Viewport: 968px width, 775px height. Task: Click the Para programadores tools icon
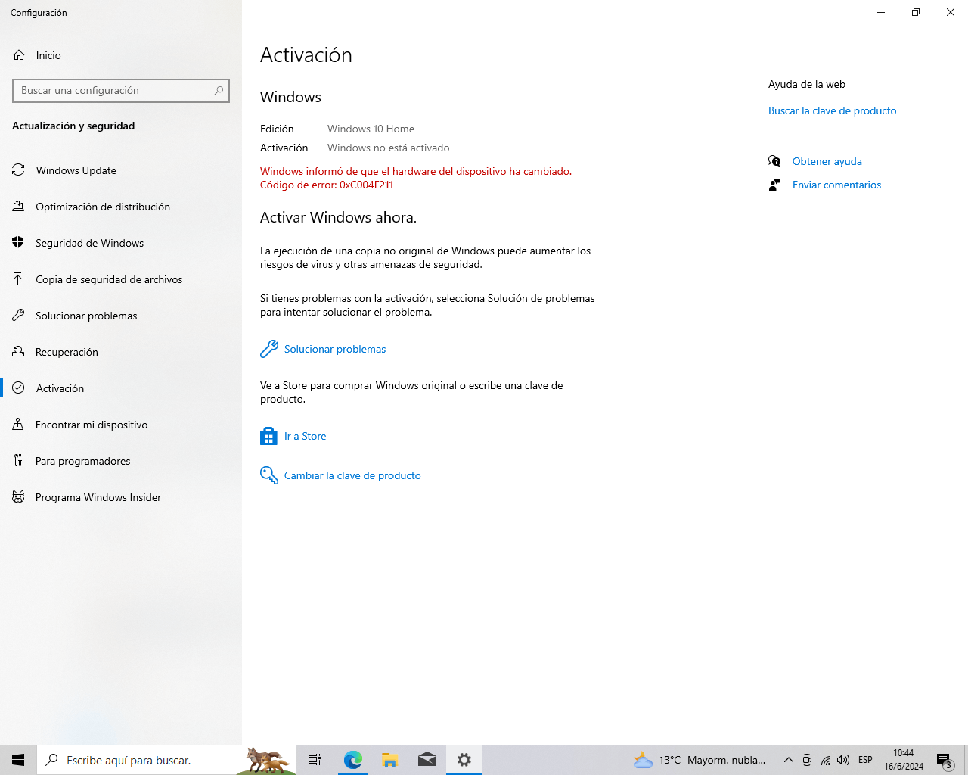point(19,461)
